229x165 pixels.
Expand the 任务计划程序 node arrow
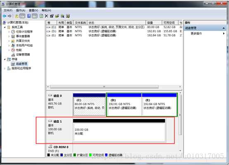(x=9, y=32)
